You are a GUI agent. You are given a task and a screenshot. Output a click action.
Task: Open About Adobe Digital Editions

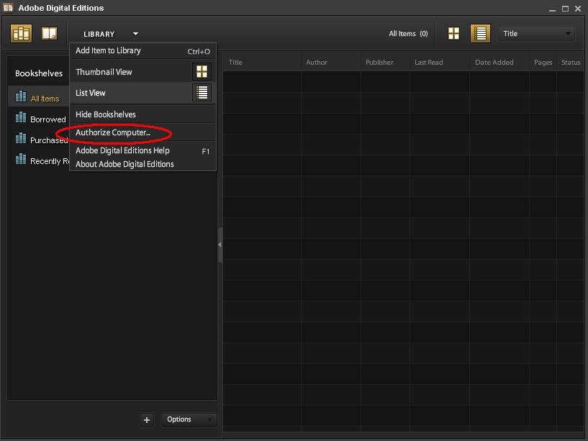[x=143, y=164]
